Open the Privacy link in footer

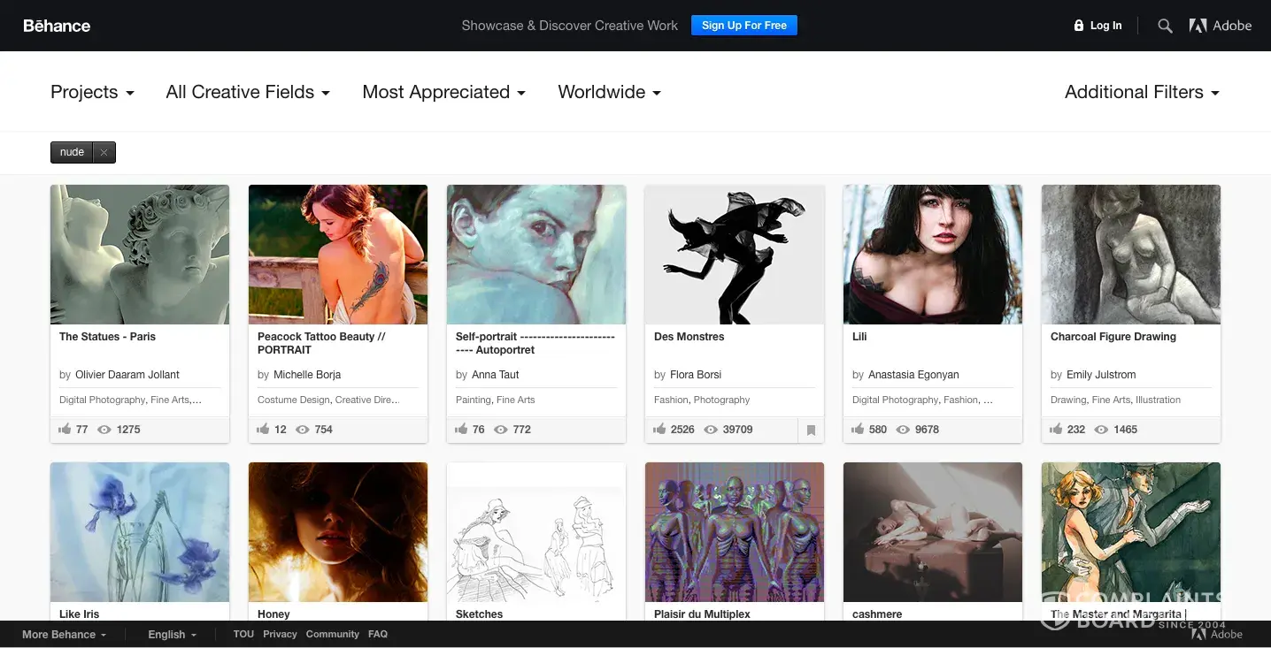click(x=280, y=635)
